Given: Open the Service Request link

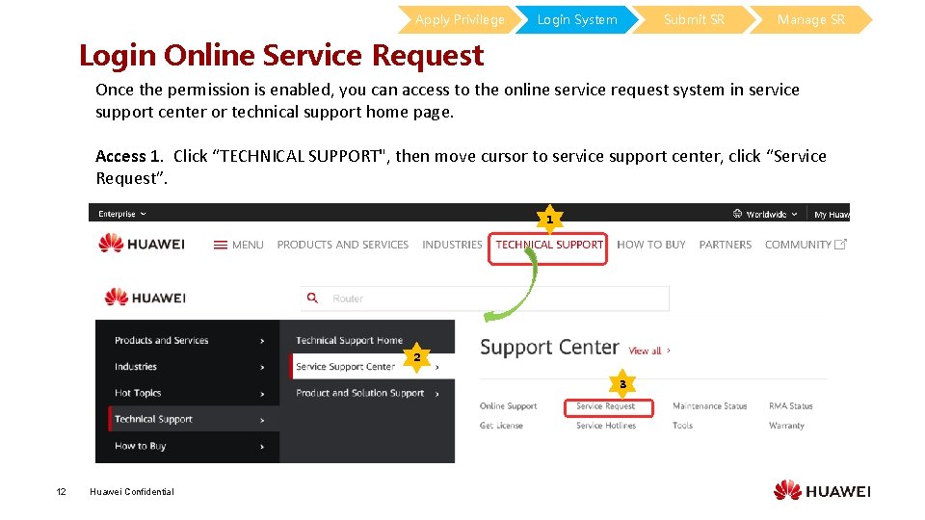Looking at the screenshot, I should (x=605, y=406).
